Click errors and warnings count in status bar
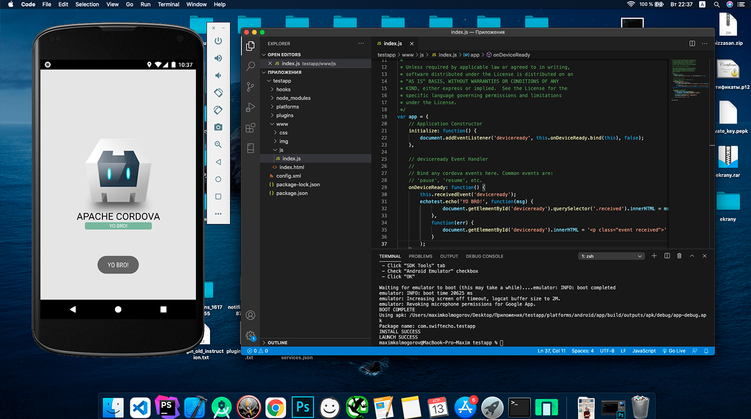 coord(257,351)
